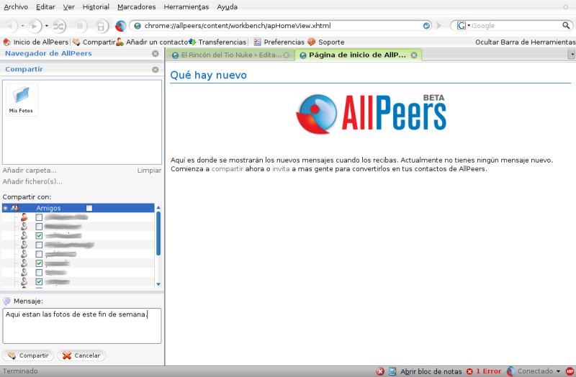
Task: Open the Ayuda menu
Action: pyautogui.click(x=227, y=6)
